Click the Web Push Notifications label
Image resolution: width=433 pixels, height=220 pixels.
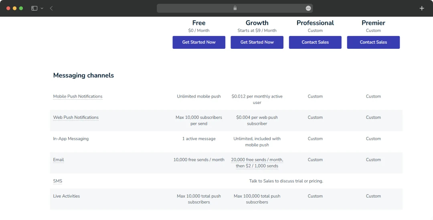pos(76,117)
